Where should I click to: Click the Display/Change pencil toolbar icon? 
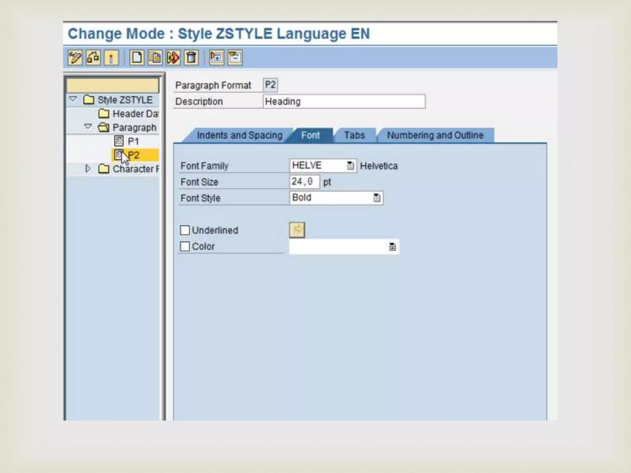point(75,58)
